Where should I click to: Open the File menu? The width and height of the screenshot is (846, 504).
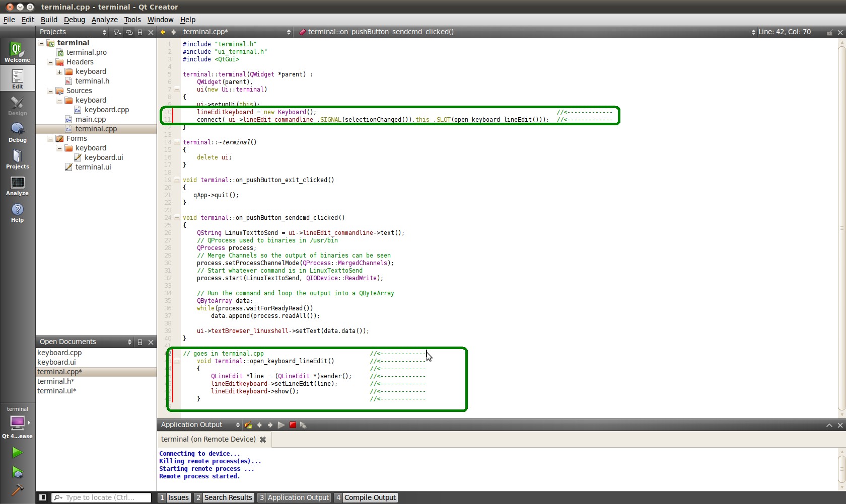click(9, 20)
